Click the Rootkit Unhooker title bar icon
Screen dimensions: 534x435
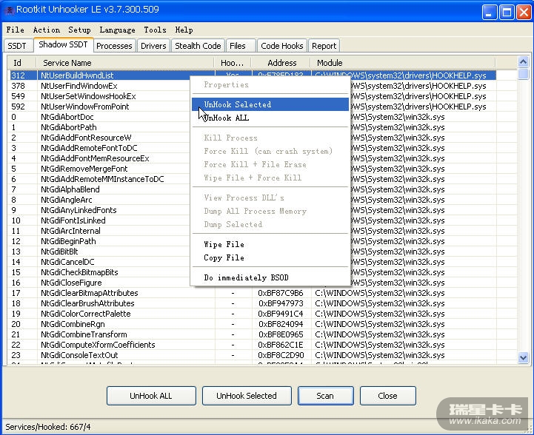[10, 12]
